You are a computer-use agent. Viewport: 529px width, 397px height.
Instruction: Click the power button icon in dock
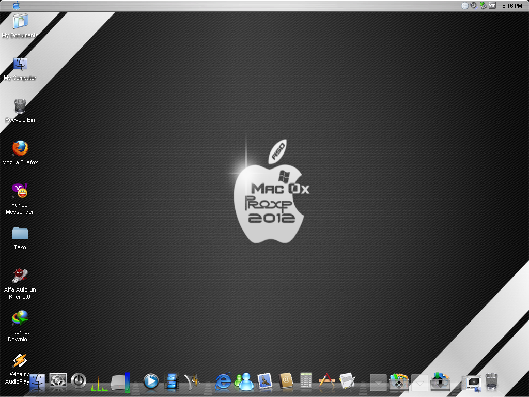[x=79, y=381]
